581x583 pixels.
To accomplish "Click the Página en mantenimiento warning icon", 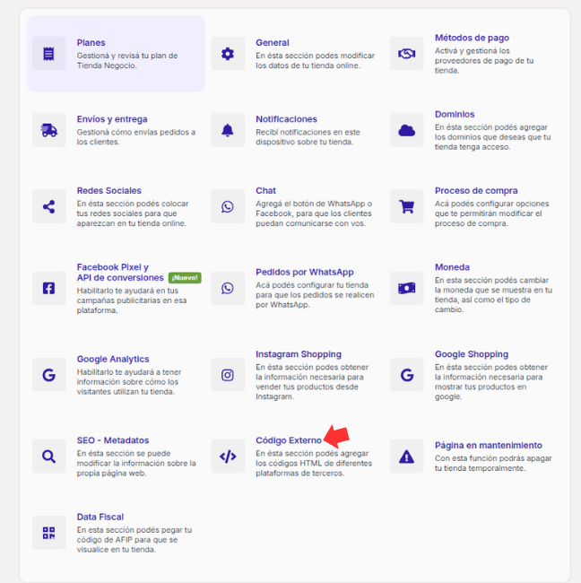I will [x=406, y=457].
